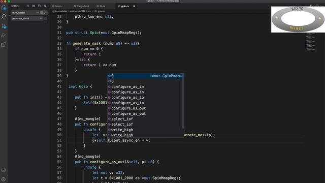The image size is (325, 183).
Task: Open a new search editor
Action: pyautogui.click(x=39, y=6)
